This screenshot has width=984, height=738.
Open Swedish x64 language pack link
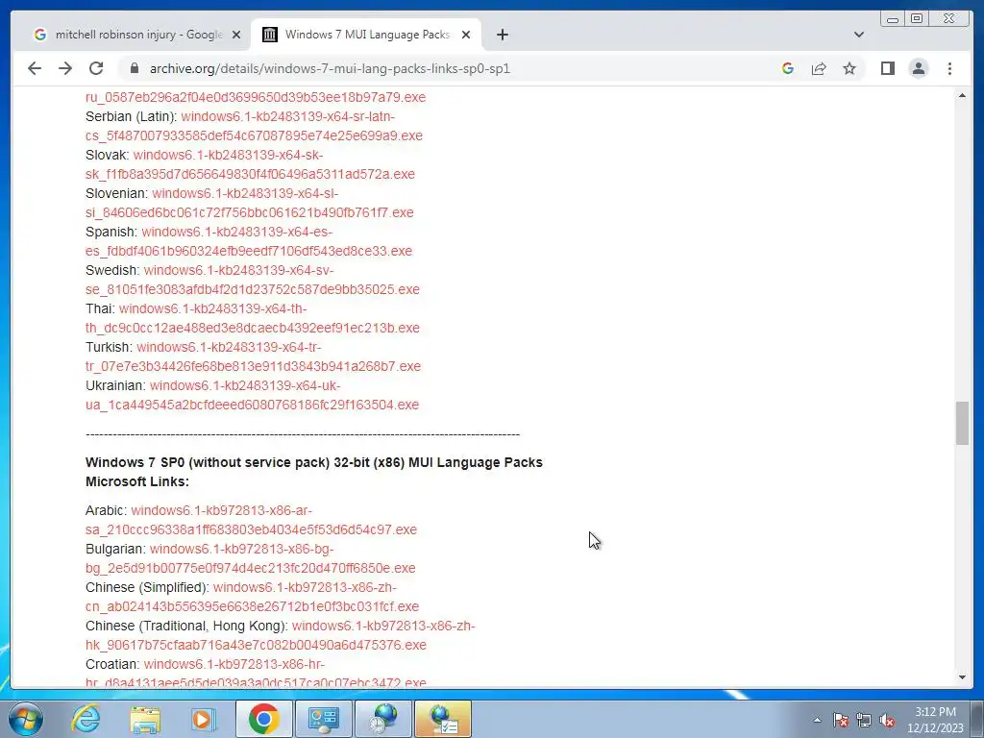(253, 280)
